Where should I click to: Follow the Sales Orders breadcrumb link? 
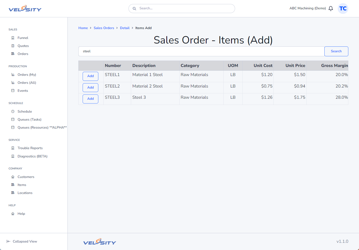pos(104,28)
